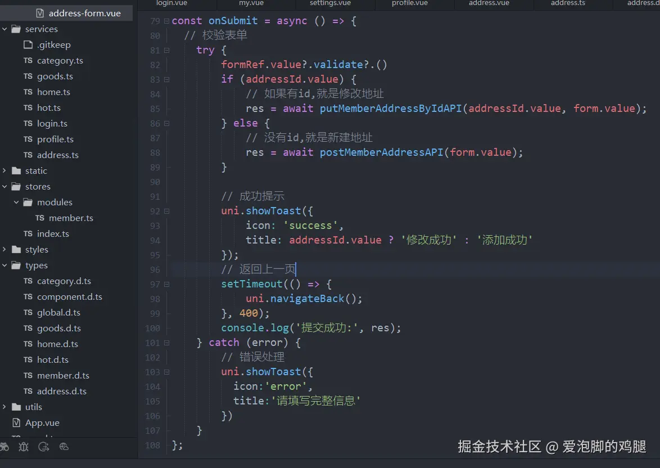Viewport: 660px width, 468px height.
Task: Open goods.d.ts in the file tree
Action: click(59, 328)
